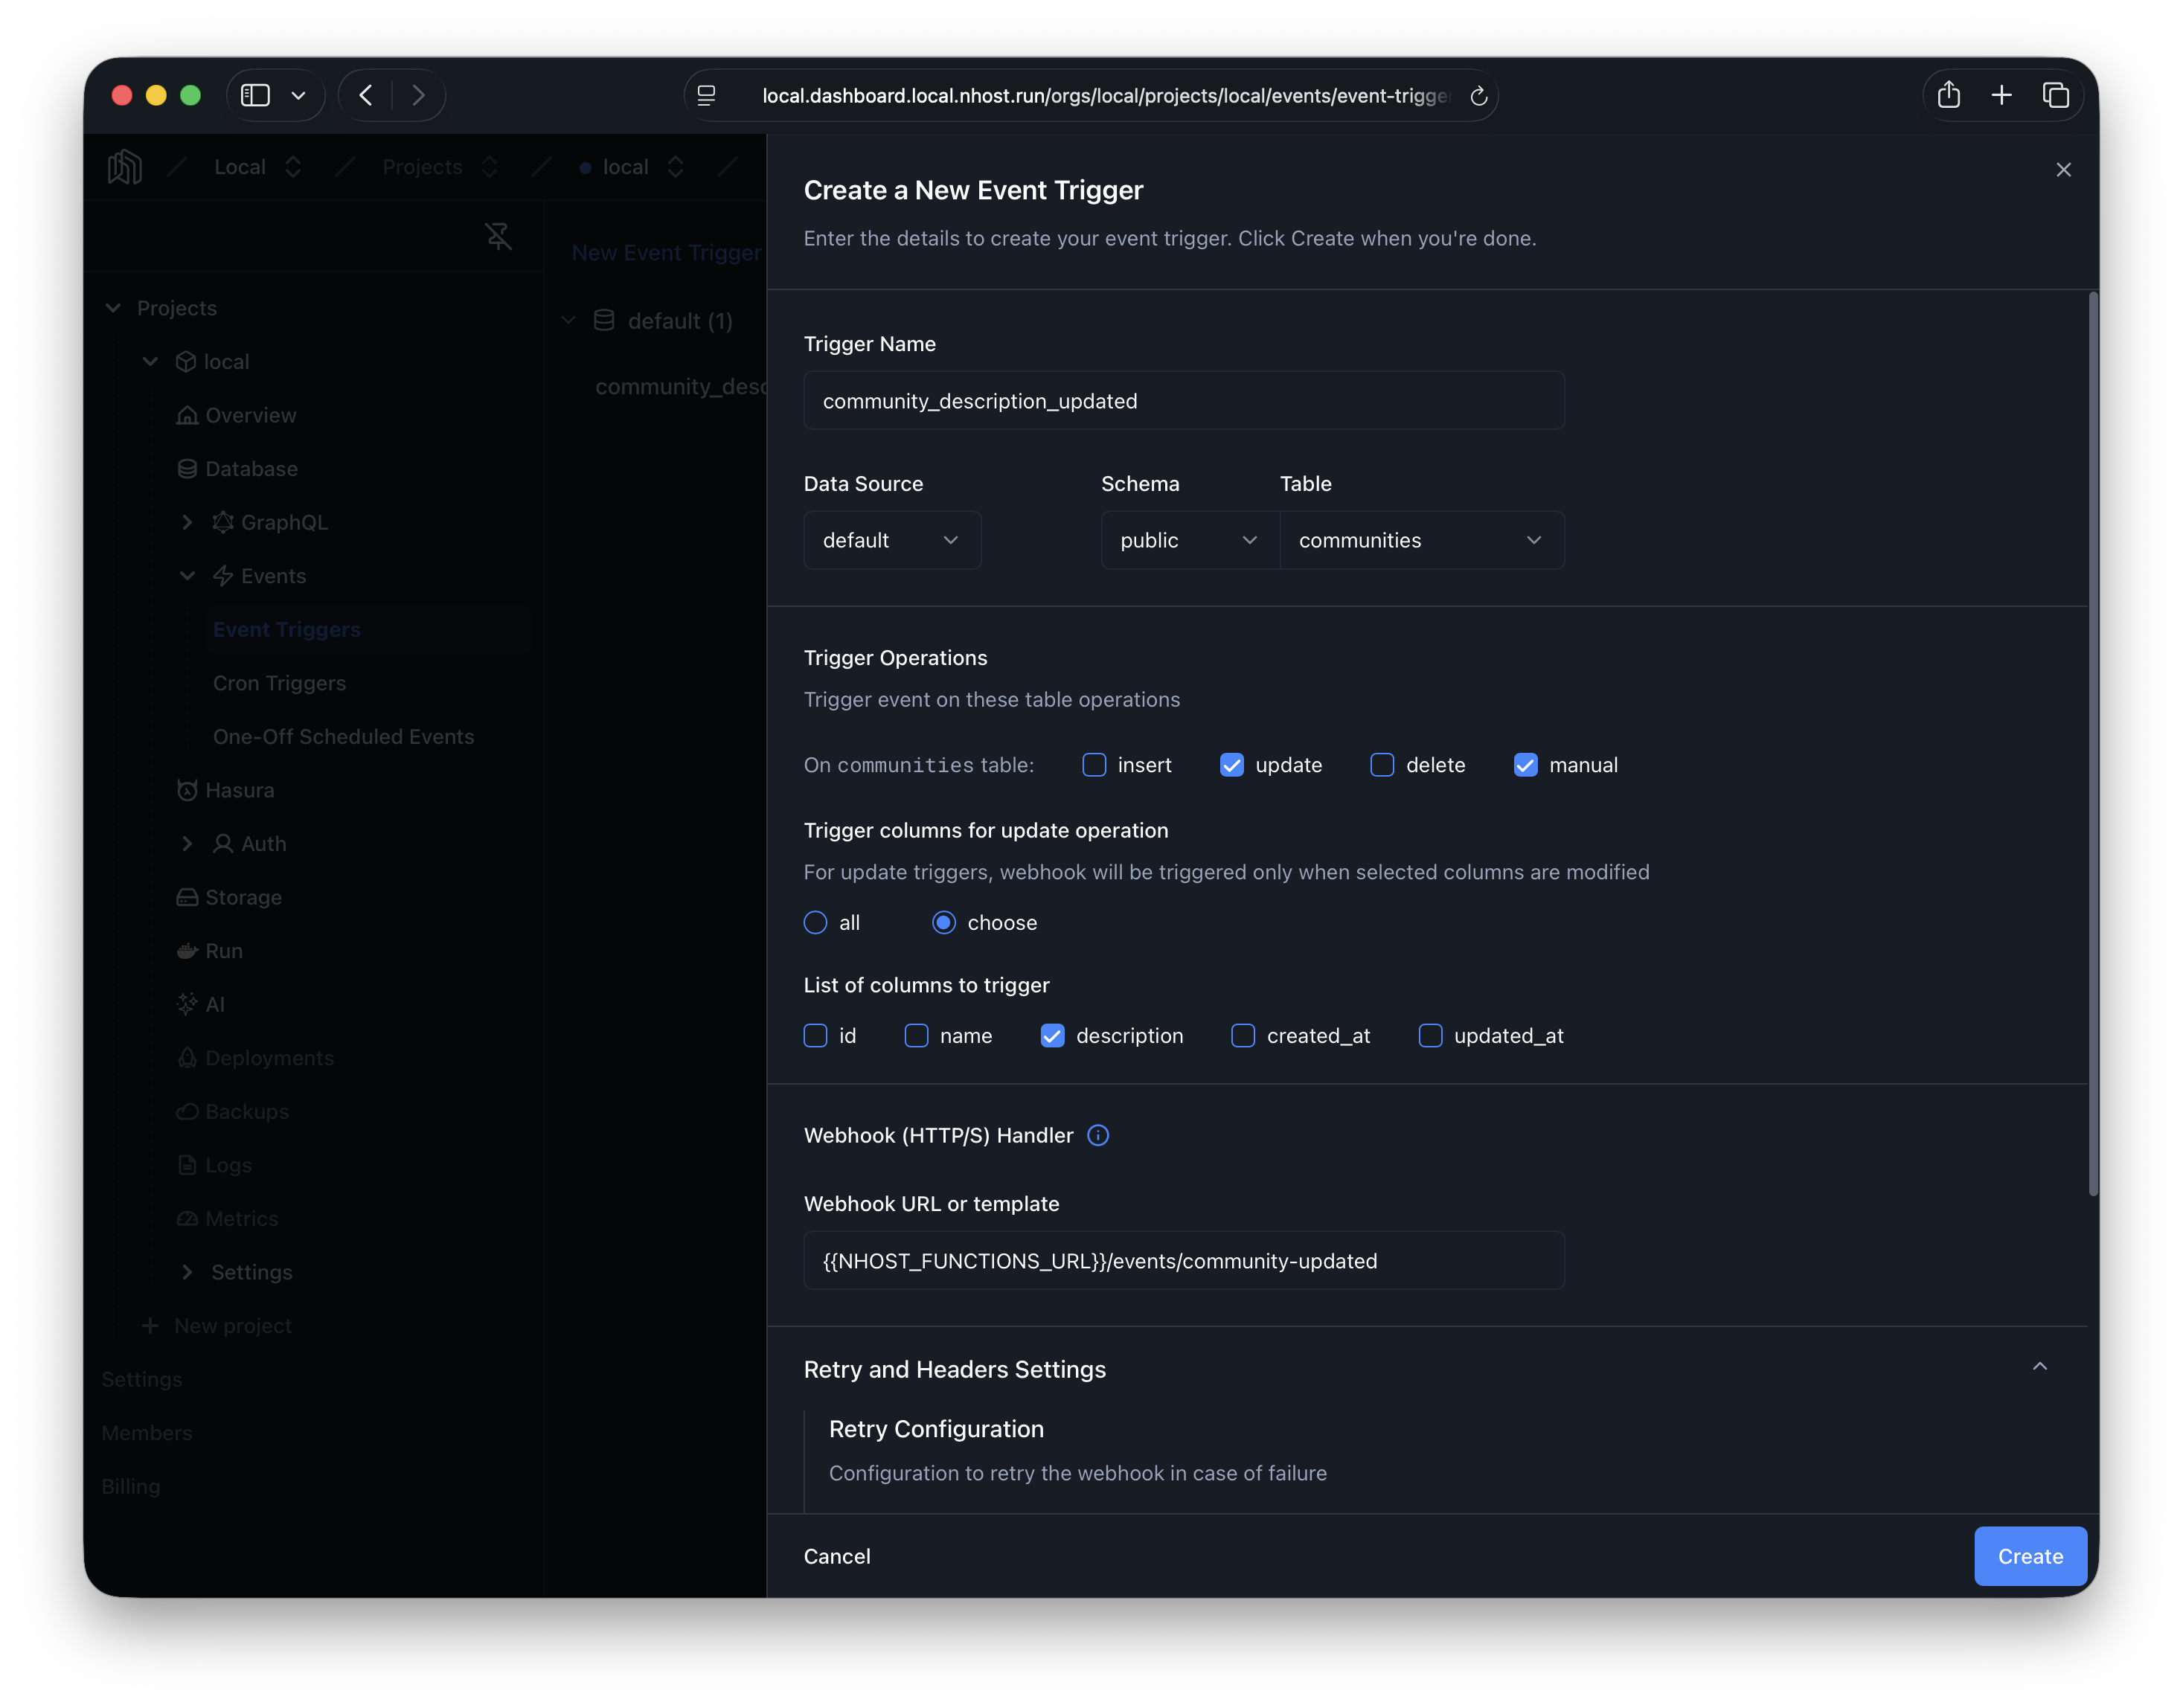Check the updated_at column checkbox
The width and height of the screenshot is (2183, 1708).
pos(1430,1036)
